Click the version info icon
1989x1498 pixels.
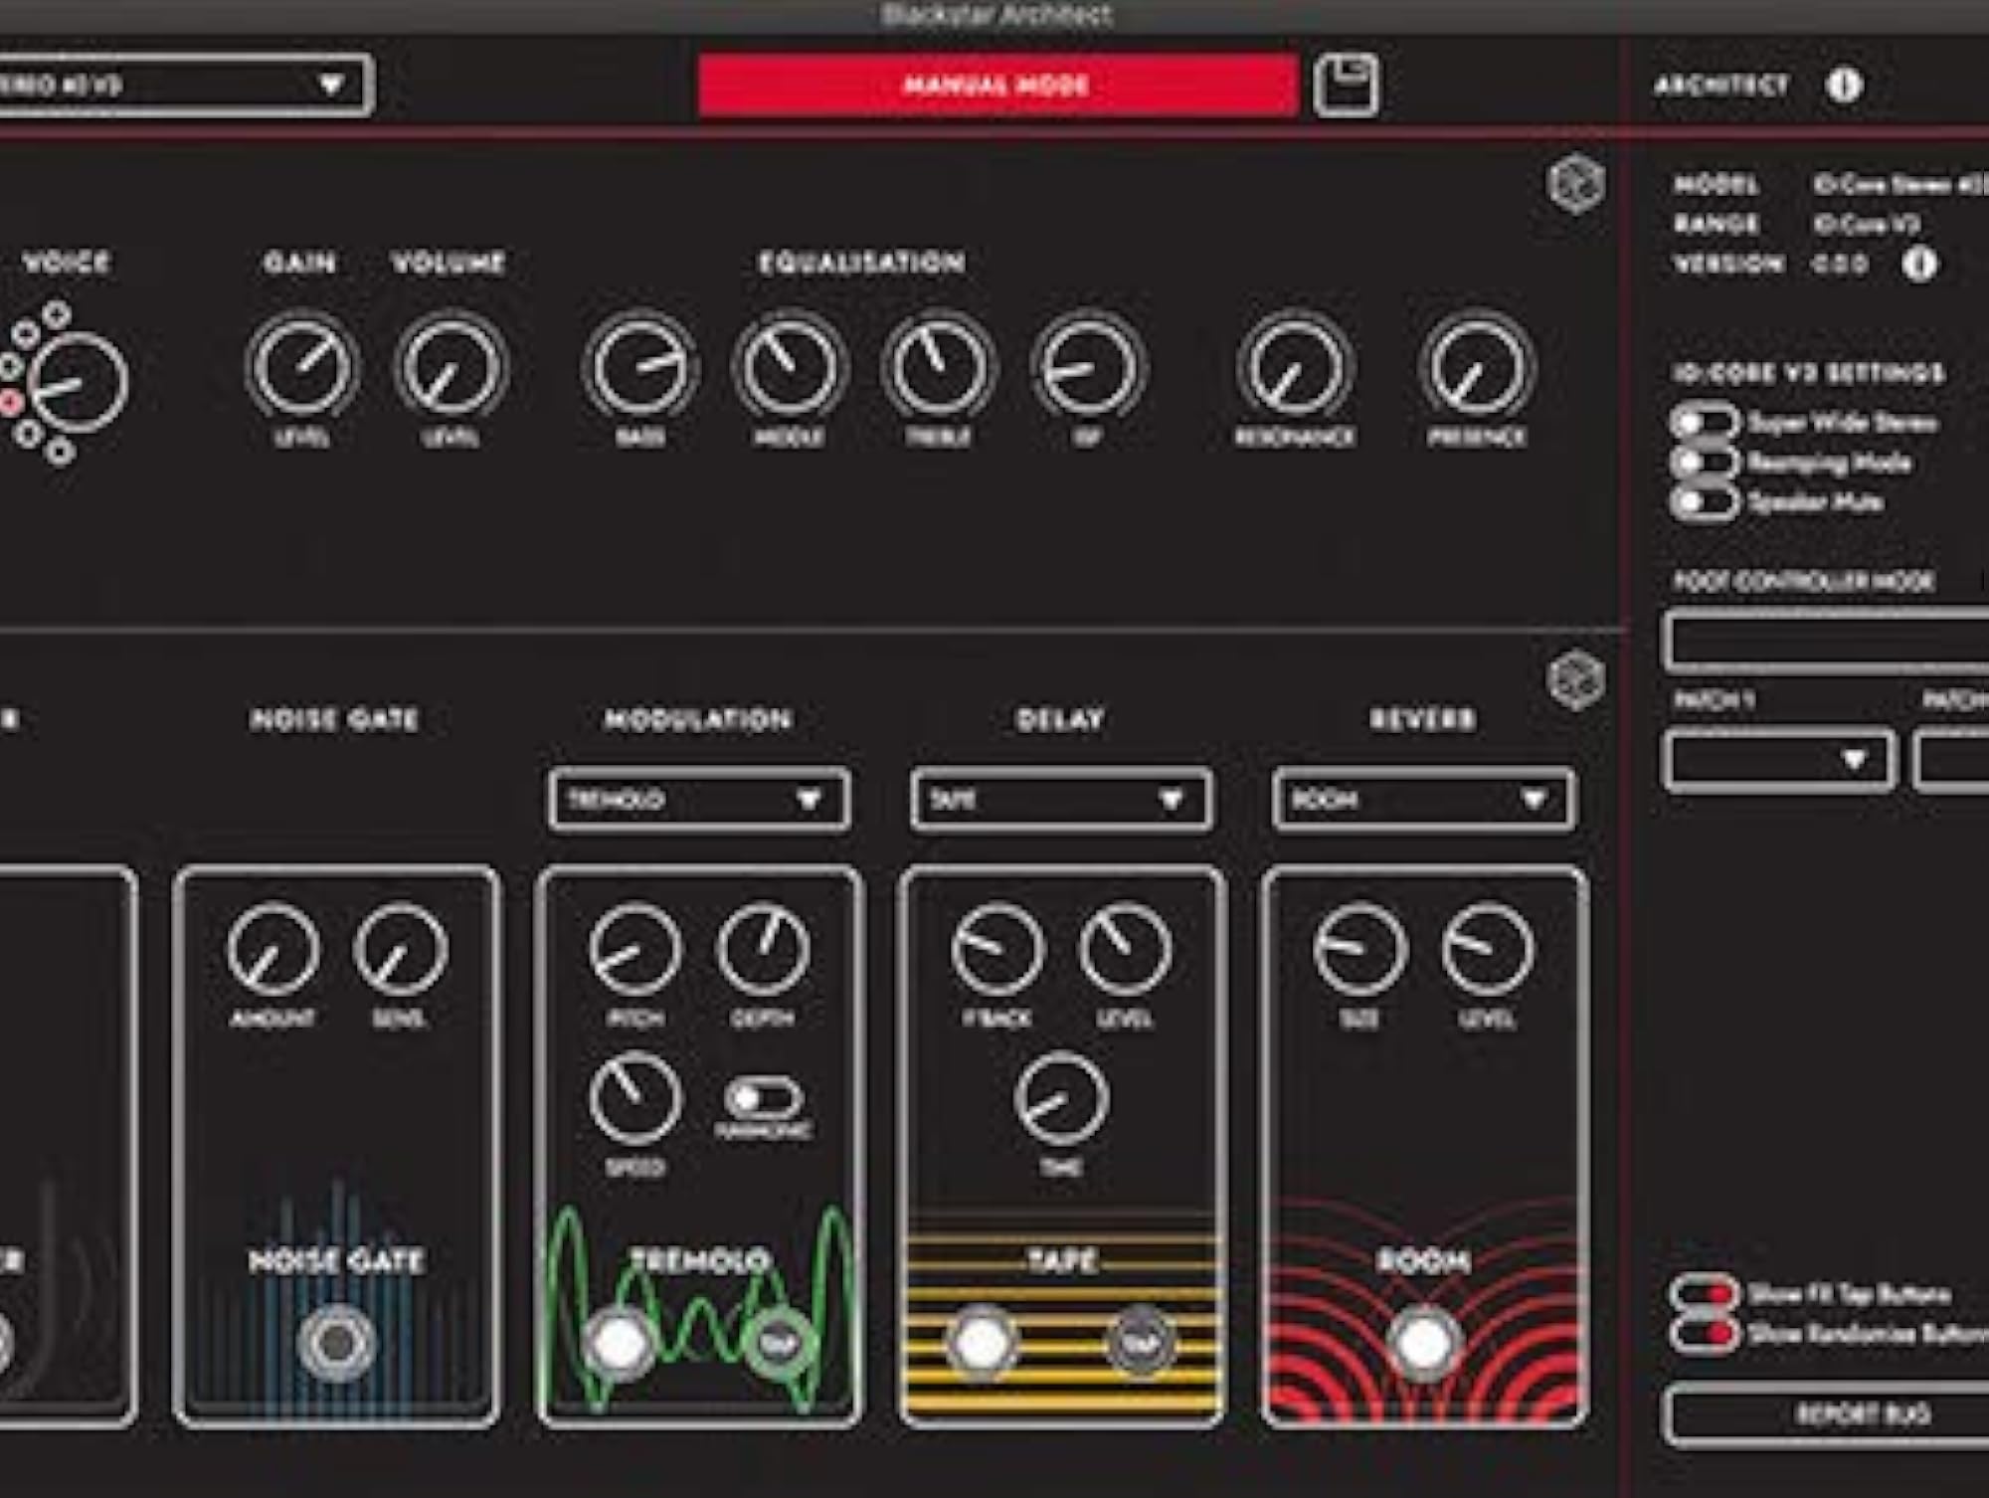point(1919,264)
